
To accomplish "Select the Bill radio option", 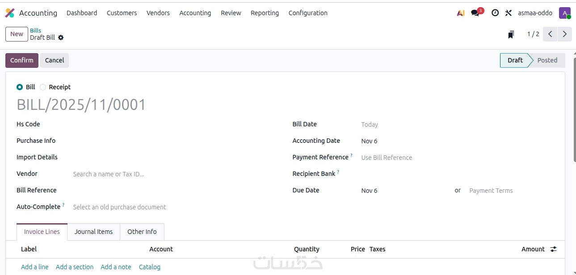I will tap(20, 87).
